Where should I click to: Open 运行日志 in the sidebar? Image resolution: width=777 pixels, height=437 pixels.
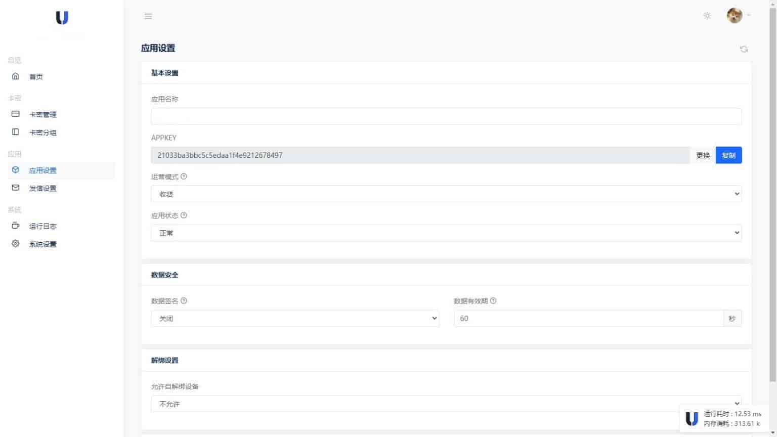coord(43,226)
